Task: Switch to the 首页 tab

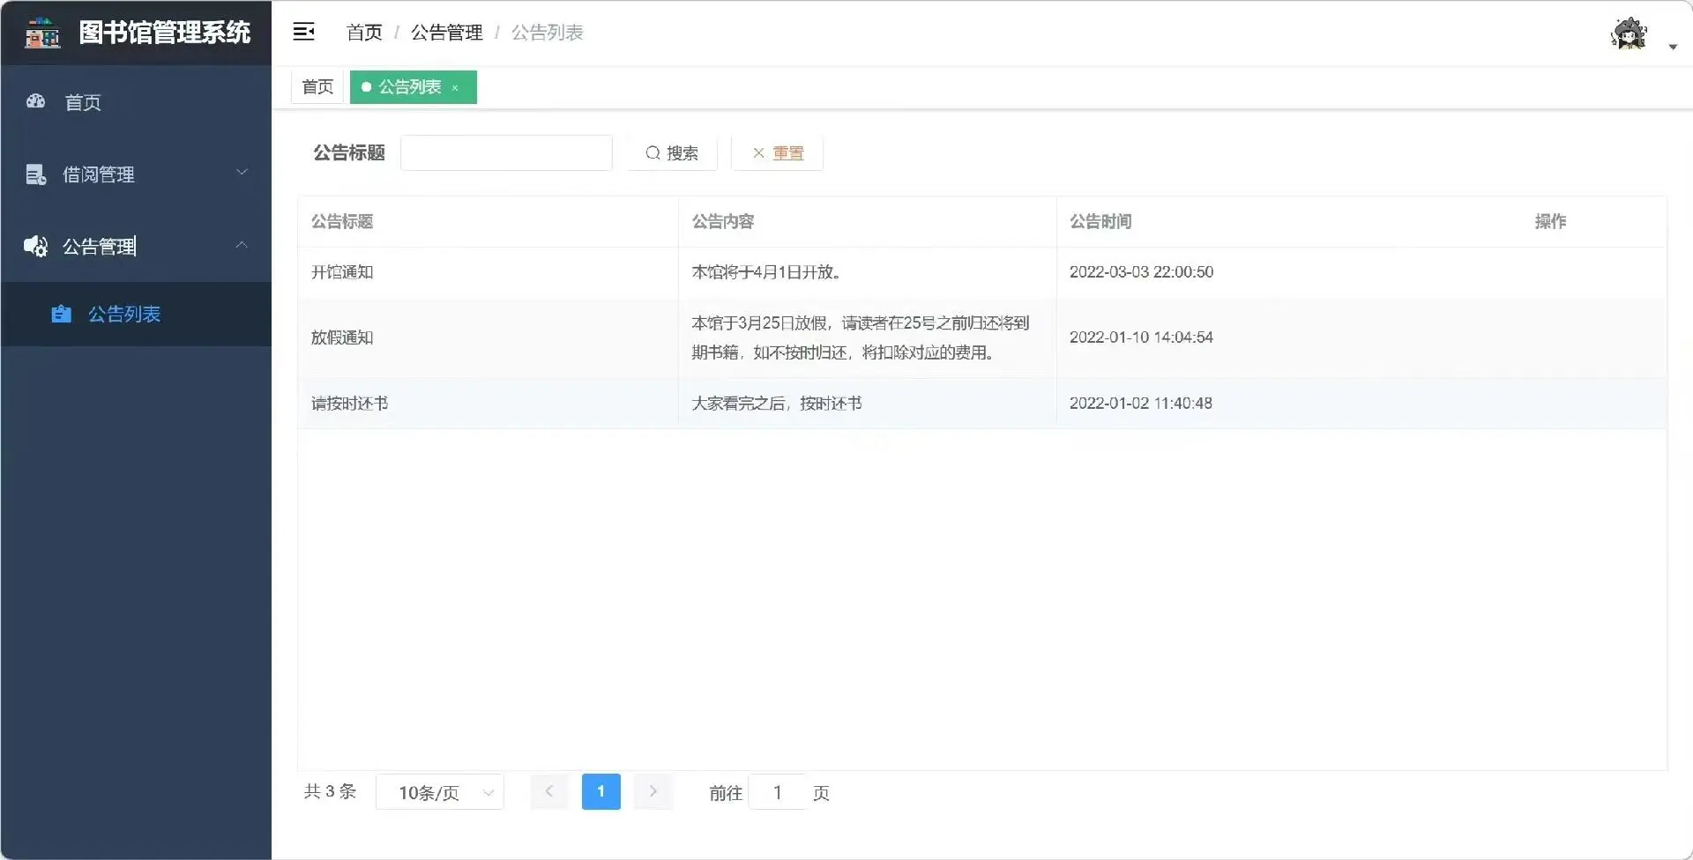Action: 317,86
